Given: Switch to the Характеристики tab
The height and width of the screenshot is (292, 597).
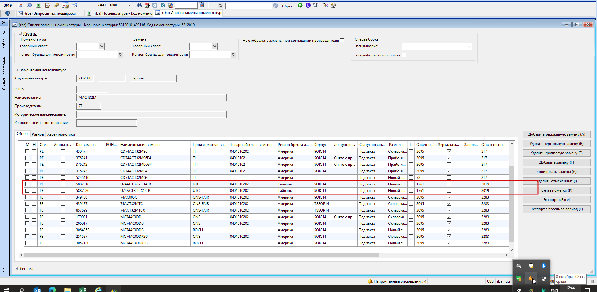Looking at the screenshot, I should point(61,134).
